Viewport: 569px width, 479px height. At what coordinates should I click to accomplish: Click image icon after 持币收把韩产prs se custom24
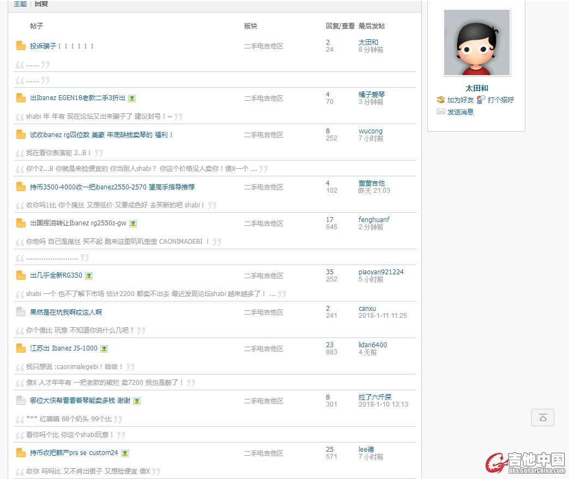(x=125, y=453)
